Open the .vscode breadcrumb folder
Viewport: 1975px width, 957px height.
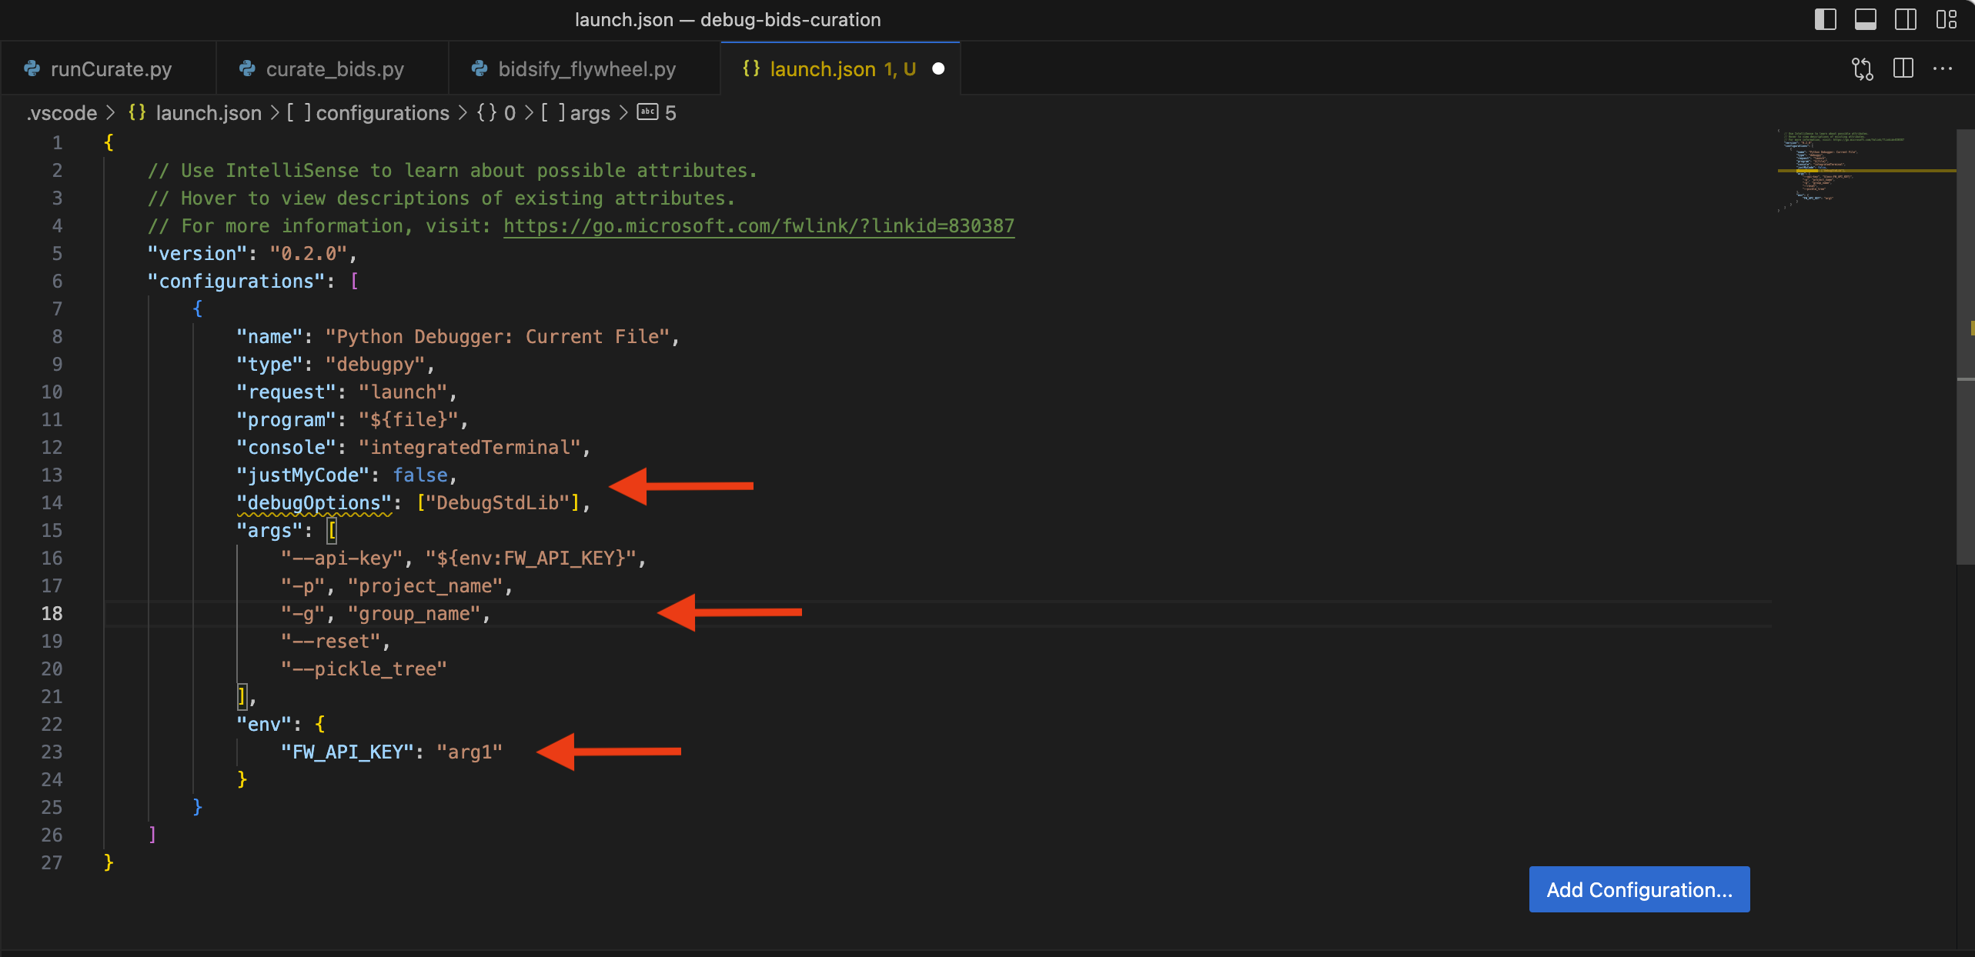point(62,113)
